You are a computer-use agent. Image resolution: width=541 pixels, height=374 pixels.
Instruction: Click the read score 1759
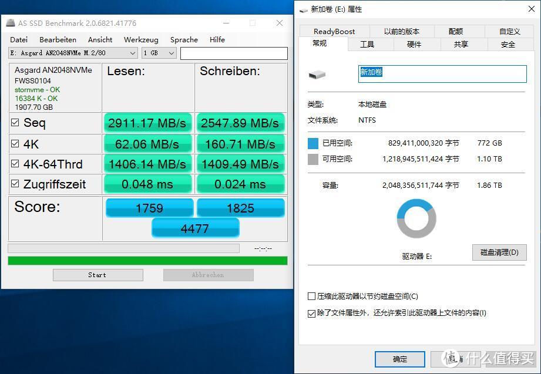[x=149, y=208]
